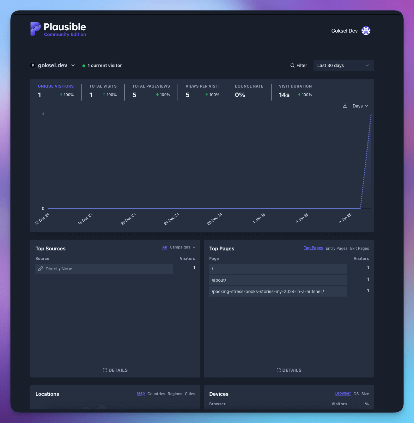This screenshot has width=414, height=423.
Task: Click the 14s visit duration value
Action: pyautogui.click(x=284, y=95)
